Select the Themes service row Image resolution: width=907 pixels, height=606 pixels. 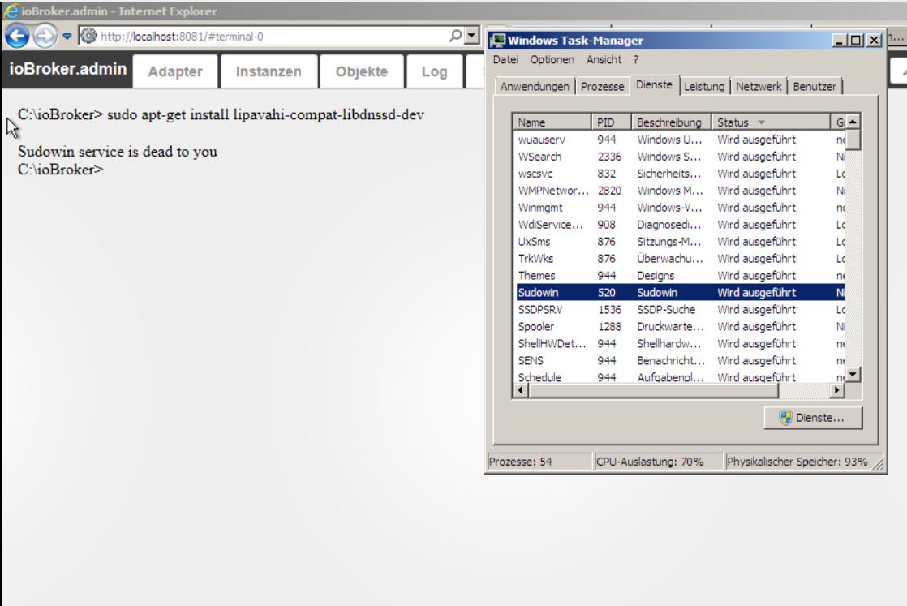point(680,276)
